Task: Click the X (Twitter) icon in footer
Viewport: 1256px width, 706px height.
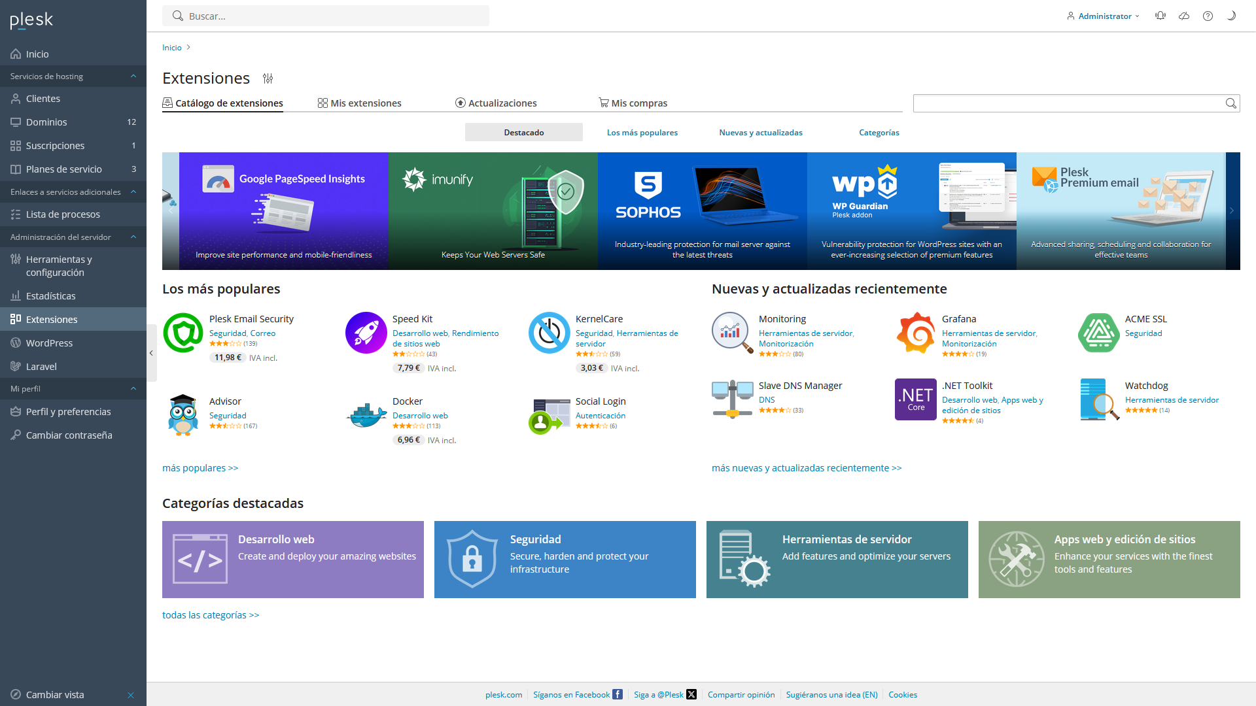Action: click(x=691, y=694)
